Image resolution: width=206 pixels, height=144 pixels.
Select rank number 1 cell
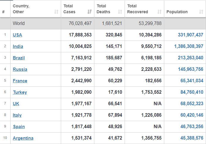(x=5, y=35)
